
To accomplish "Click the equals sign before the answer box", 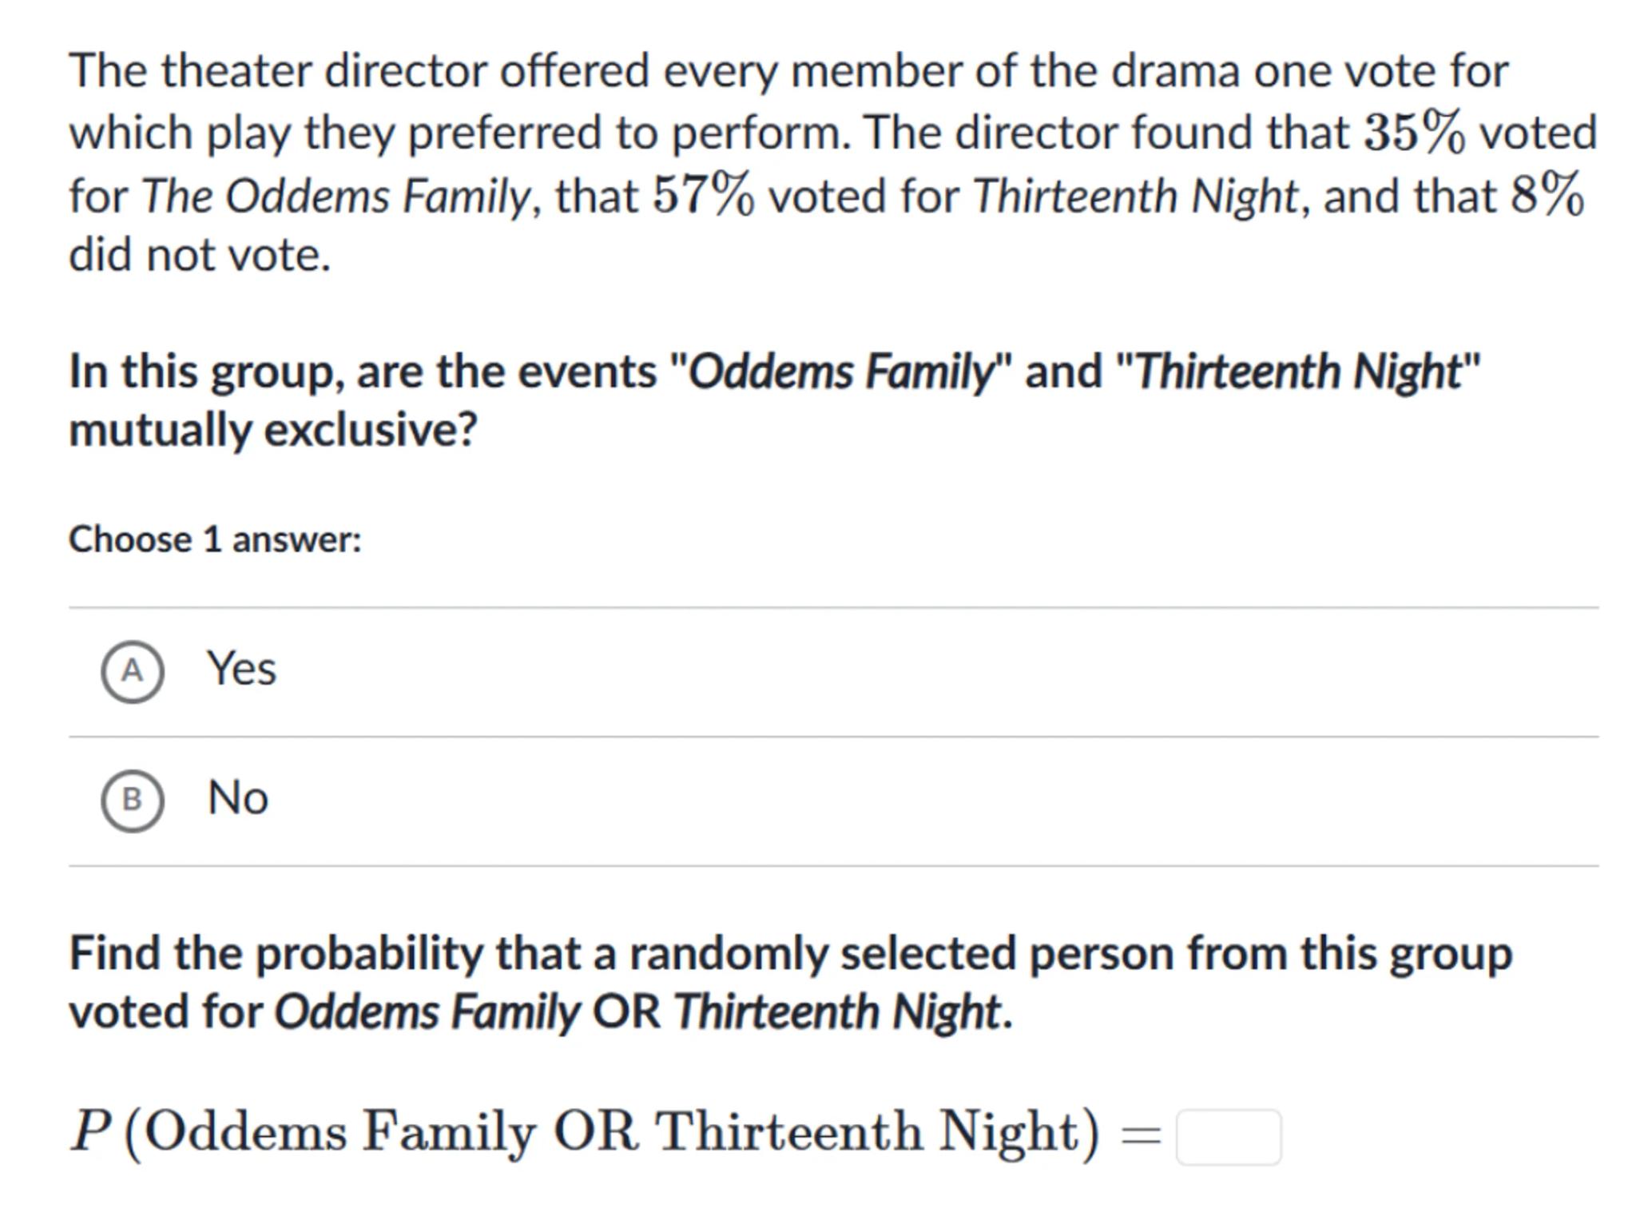I will click(1141, 1135).
